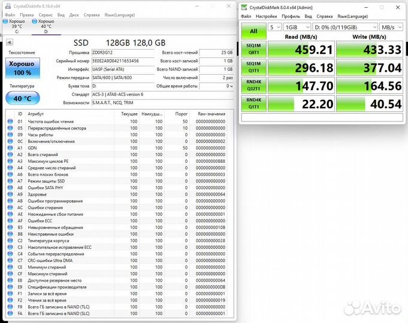Run the RND4K Q32T1 test
Image resolution: width=408 pixels, height=323 pixels.
point(253,86)
